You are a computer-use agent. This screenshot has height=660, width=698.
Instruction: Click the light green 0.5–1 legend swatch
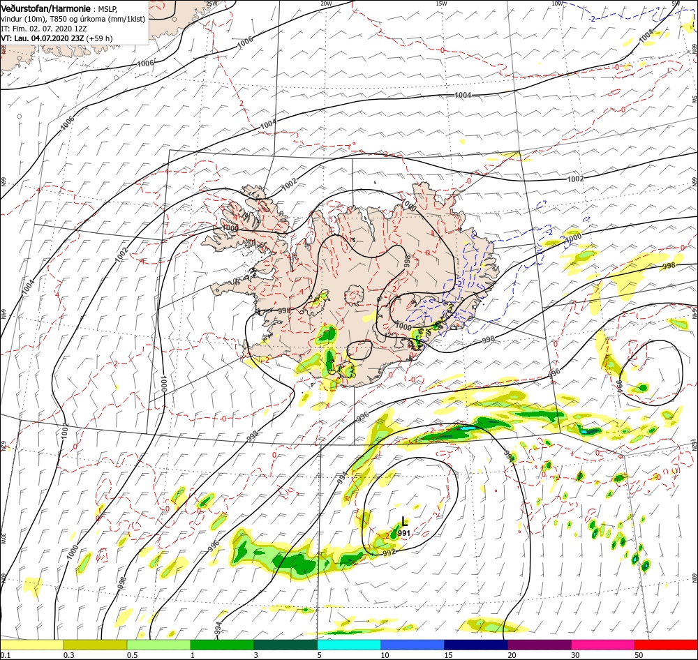pos(159,645)
